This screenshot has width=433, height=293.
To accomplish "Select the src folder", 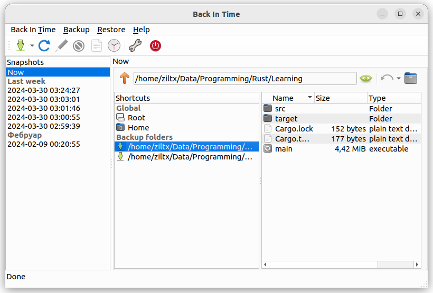I will click(341, 109).
